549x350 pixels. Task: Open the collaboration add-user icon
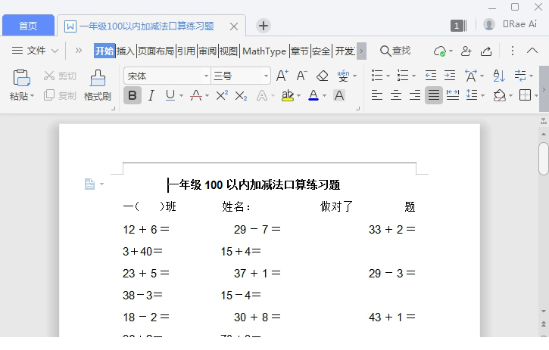466,51
